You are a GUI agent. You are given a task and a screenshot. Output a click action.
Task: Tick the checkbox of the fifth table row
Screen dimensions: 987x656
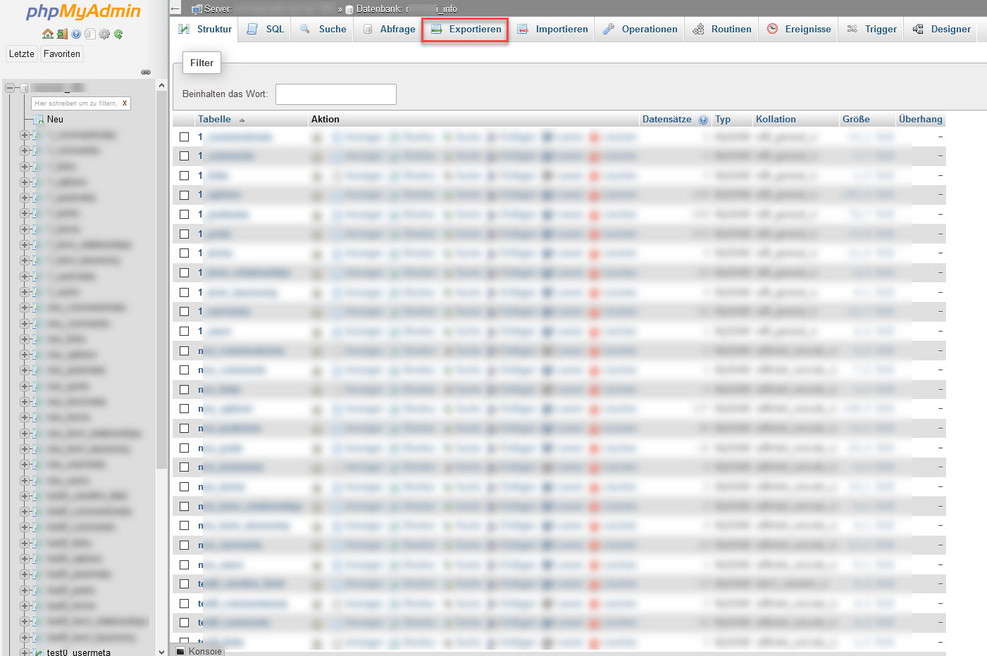coord(184,214)
